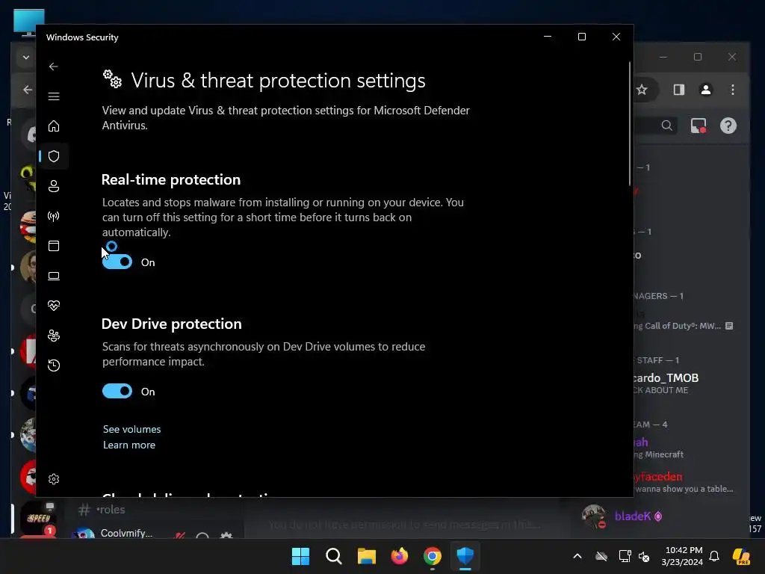Select Virus & threat protection shield icon

click(54, 156)
